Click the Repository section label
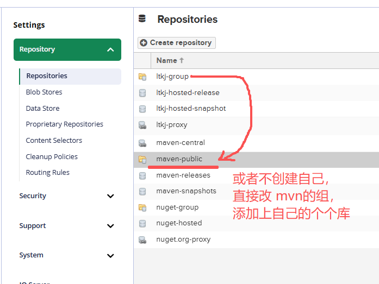 pos(37,49)
